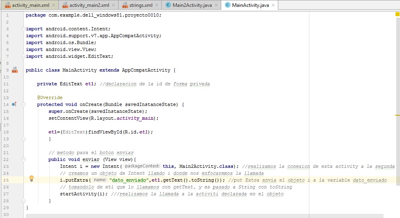This screenshot has width=400, height=218.
Task: Click line number 11 in the gutter
Action: pyautogui.click(x=7, y=84)
